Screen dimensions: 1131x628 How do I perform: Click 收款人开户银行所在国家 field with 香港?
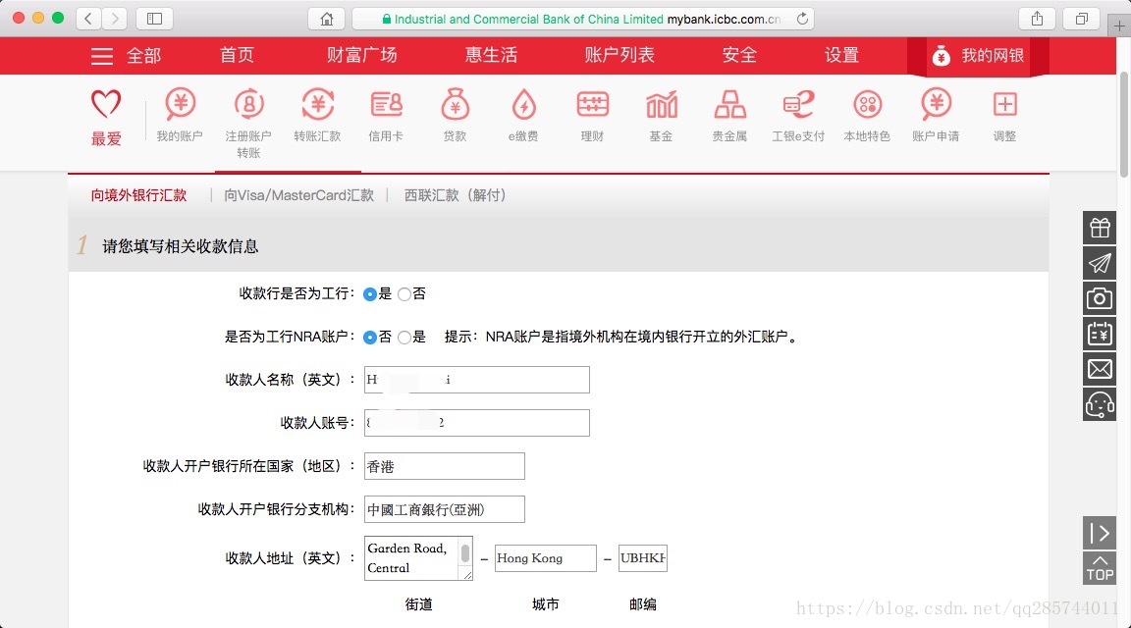pyautogui.click(x=445, y=466)
